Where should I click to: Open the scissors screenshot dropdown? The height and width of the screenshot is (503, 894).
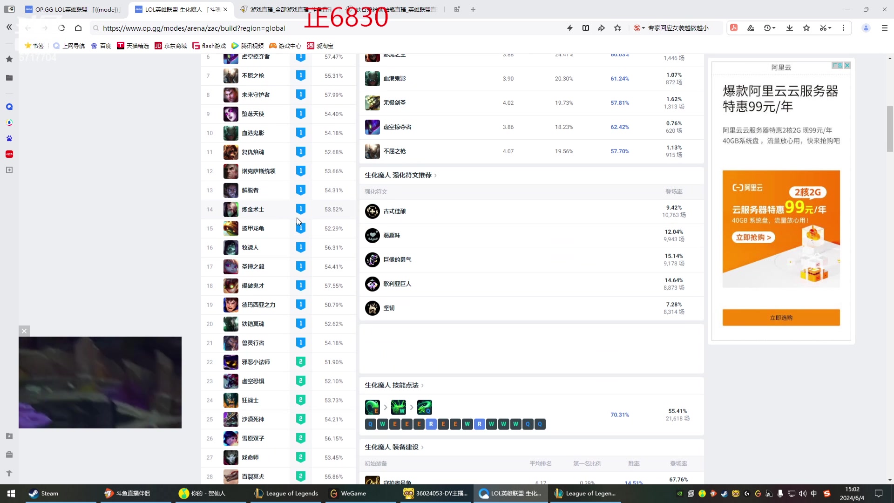click(825, 28)
